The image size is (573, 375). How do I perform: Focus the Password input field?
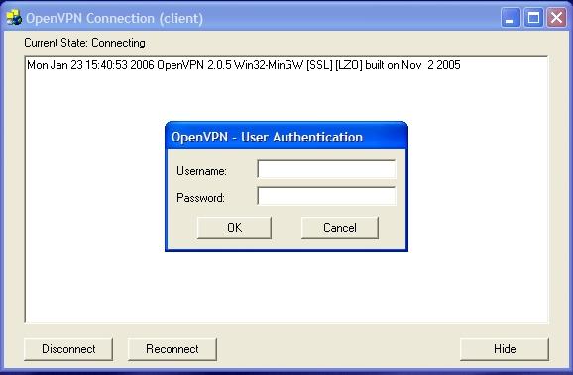pos(326,196)
